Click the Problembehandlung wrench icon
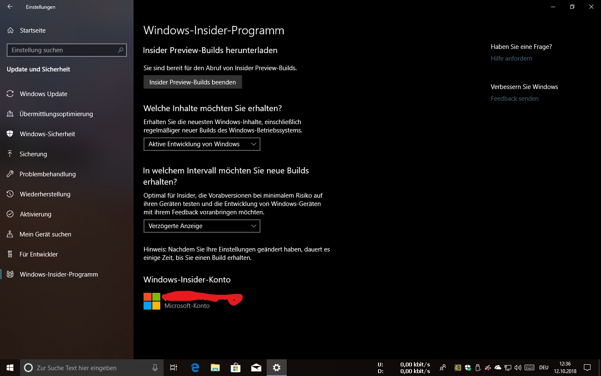Viewport: 601px width, 376px height. coord(10,174)
